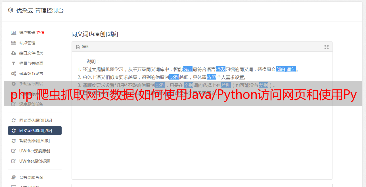This screenshot has width=366, height=187.
Task: Click the 说明： label in the editor
Action: pos(93,61)
